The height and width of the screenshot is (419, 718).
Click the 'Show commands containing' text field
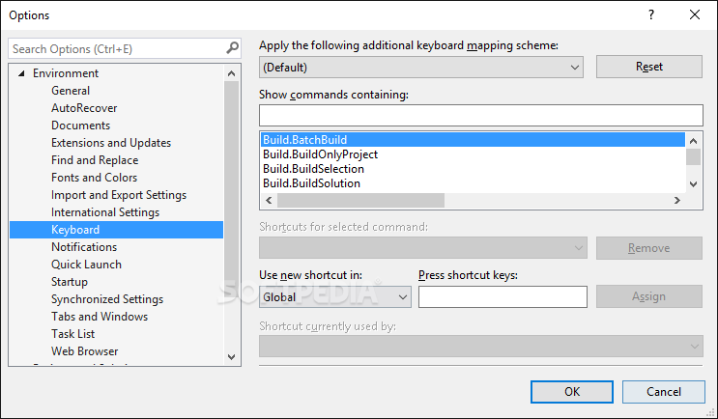480,116
